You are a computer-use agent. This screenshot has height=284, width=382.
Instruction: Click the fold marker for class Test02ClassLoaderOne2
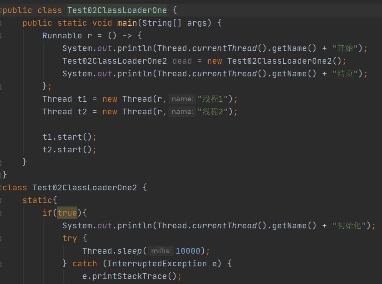pyautogui.click(x=1, y=188)
